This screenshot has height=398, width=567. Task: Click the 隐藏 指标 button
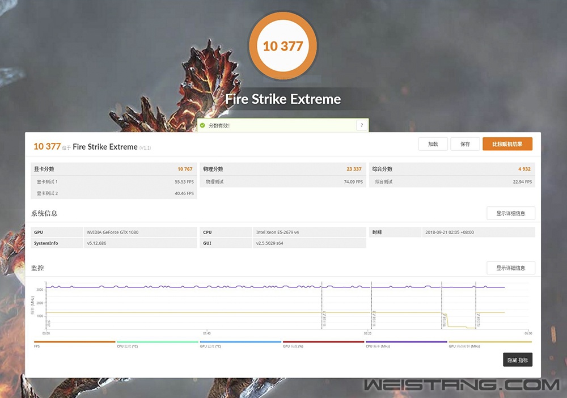click(x=517, y=360)
